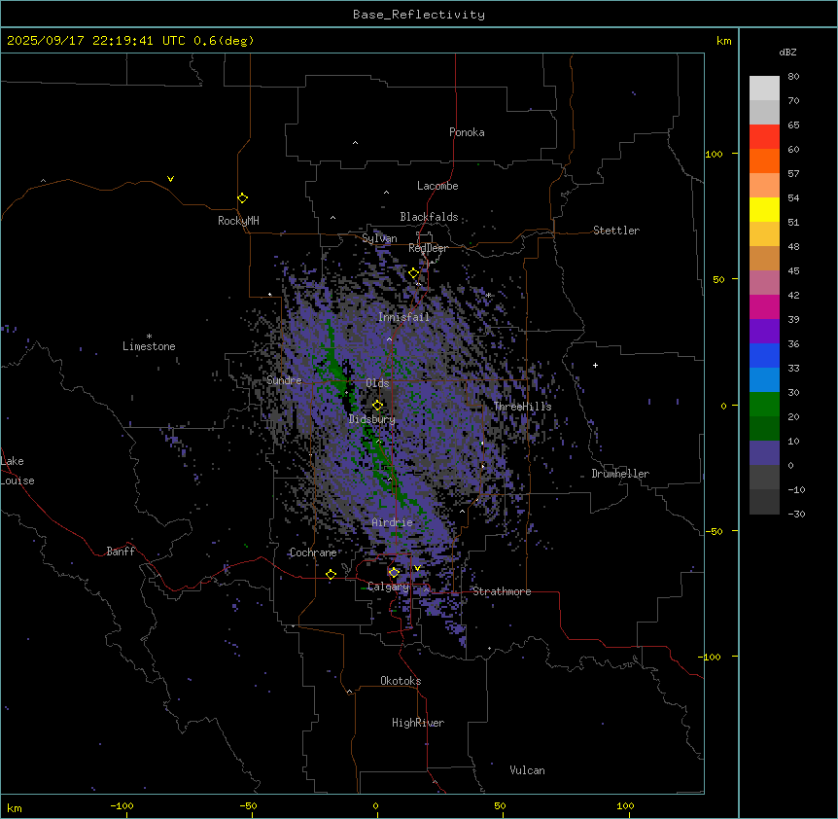This screenshot has width=838, height=819.
Task: Click the Base_Reflectivity title
Action: (419, 15)
